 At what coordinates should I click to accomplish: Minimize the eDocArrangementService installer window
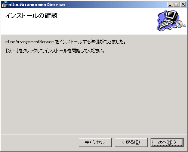[x=170, y=4]
